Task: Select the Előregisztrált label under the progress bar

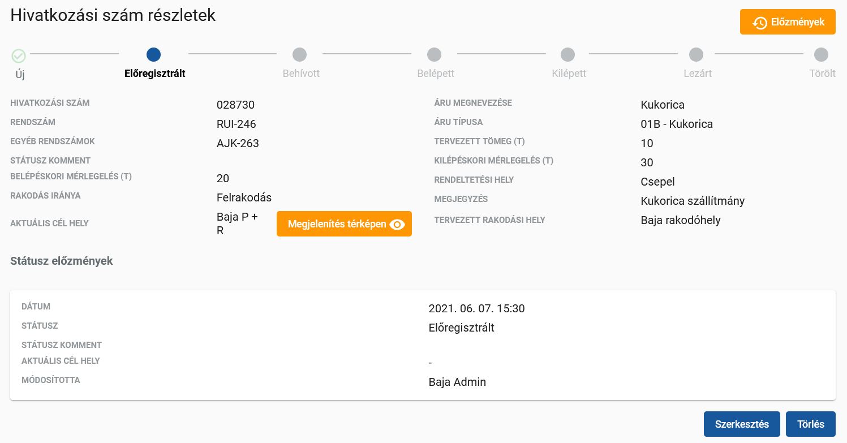Action: (x=154, y=74)
